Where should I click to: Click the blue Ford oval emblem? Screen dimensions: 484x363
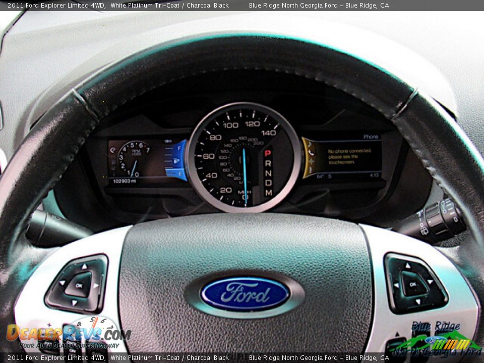246,293
